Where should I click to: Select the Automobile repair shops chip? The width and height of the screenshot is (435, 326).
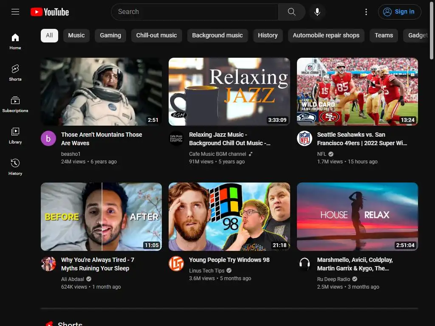[x=326, y=36]
